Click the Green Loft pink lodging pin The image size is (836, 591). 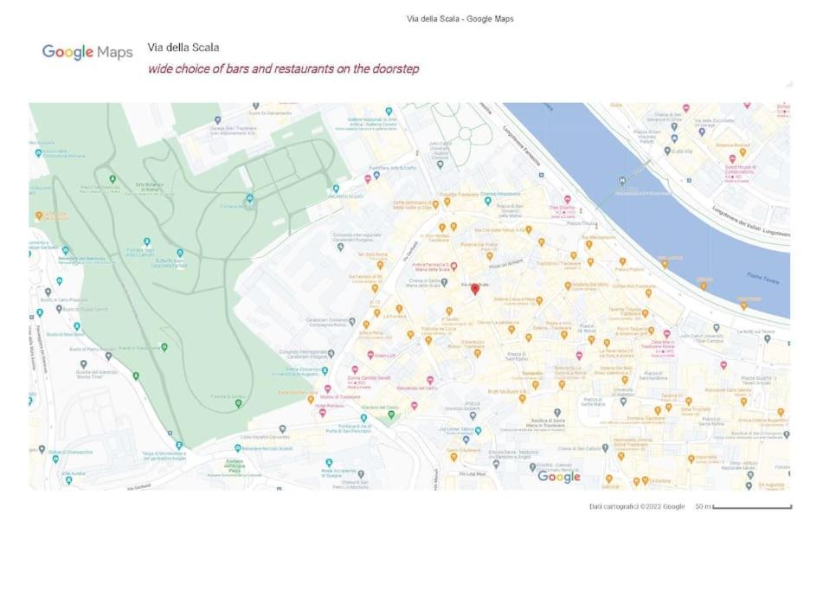(x=370, y=355)
